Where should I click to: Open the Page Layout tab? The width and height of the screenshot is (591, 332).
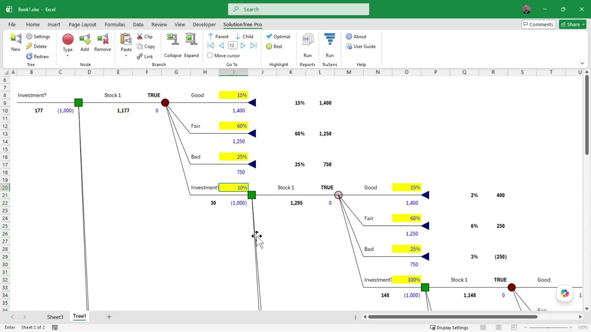click(82, 24)
